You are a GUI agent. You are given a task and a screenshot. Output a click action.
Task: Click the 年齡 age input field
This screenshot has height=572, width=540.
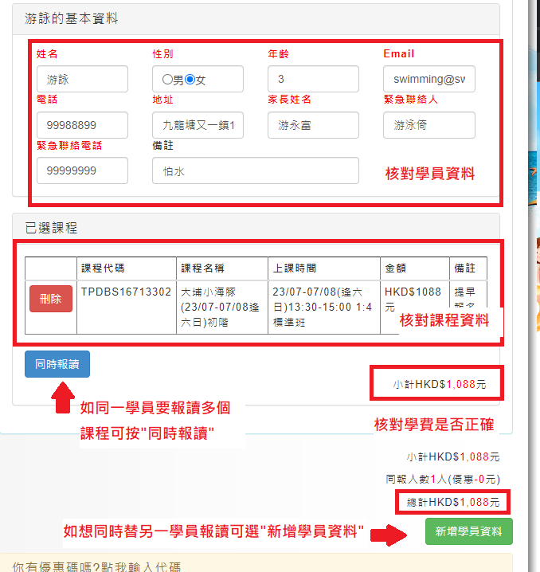(x=313, y=80)
